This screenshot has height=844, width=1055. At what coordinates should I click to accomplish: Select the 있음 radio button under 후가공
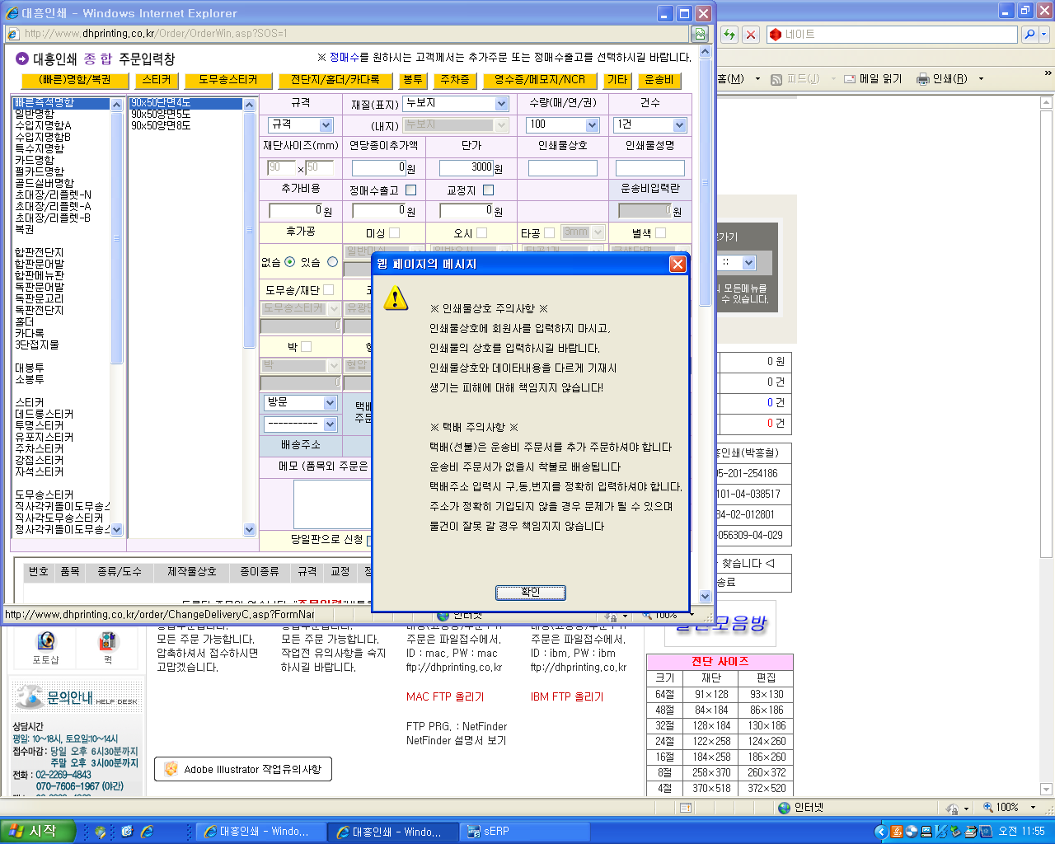332,262
